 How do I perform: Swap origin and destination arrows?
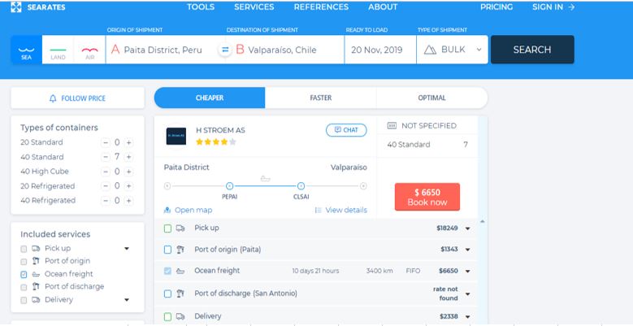pyautogui.click(x=225, y=50)
